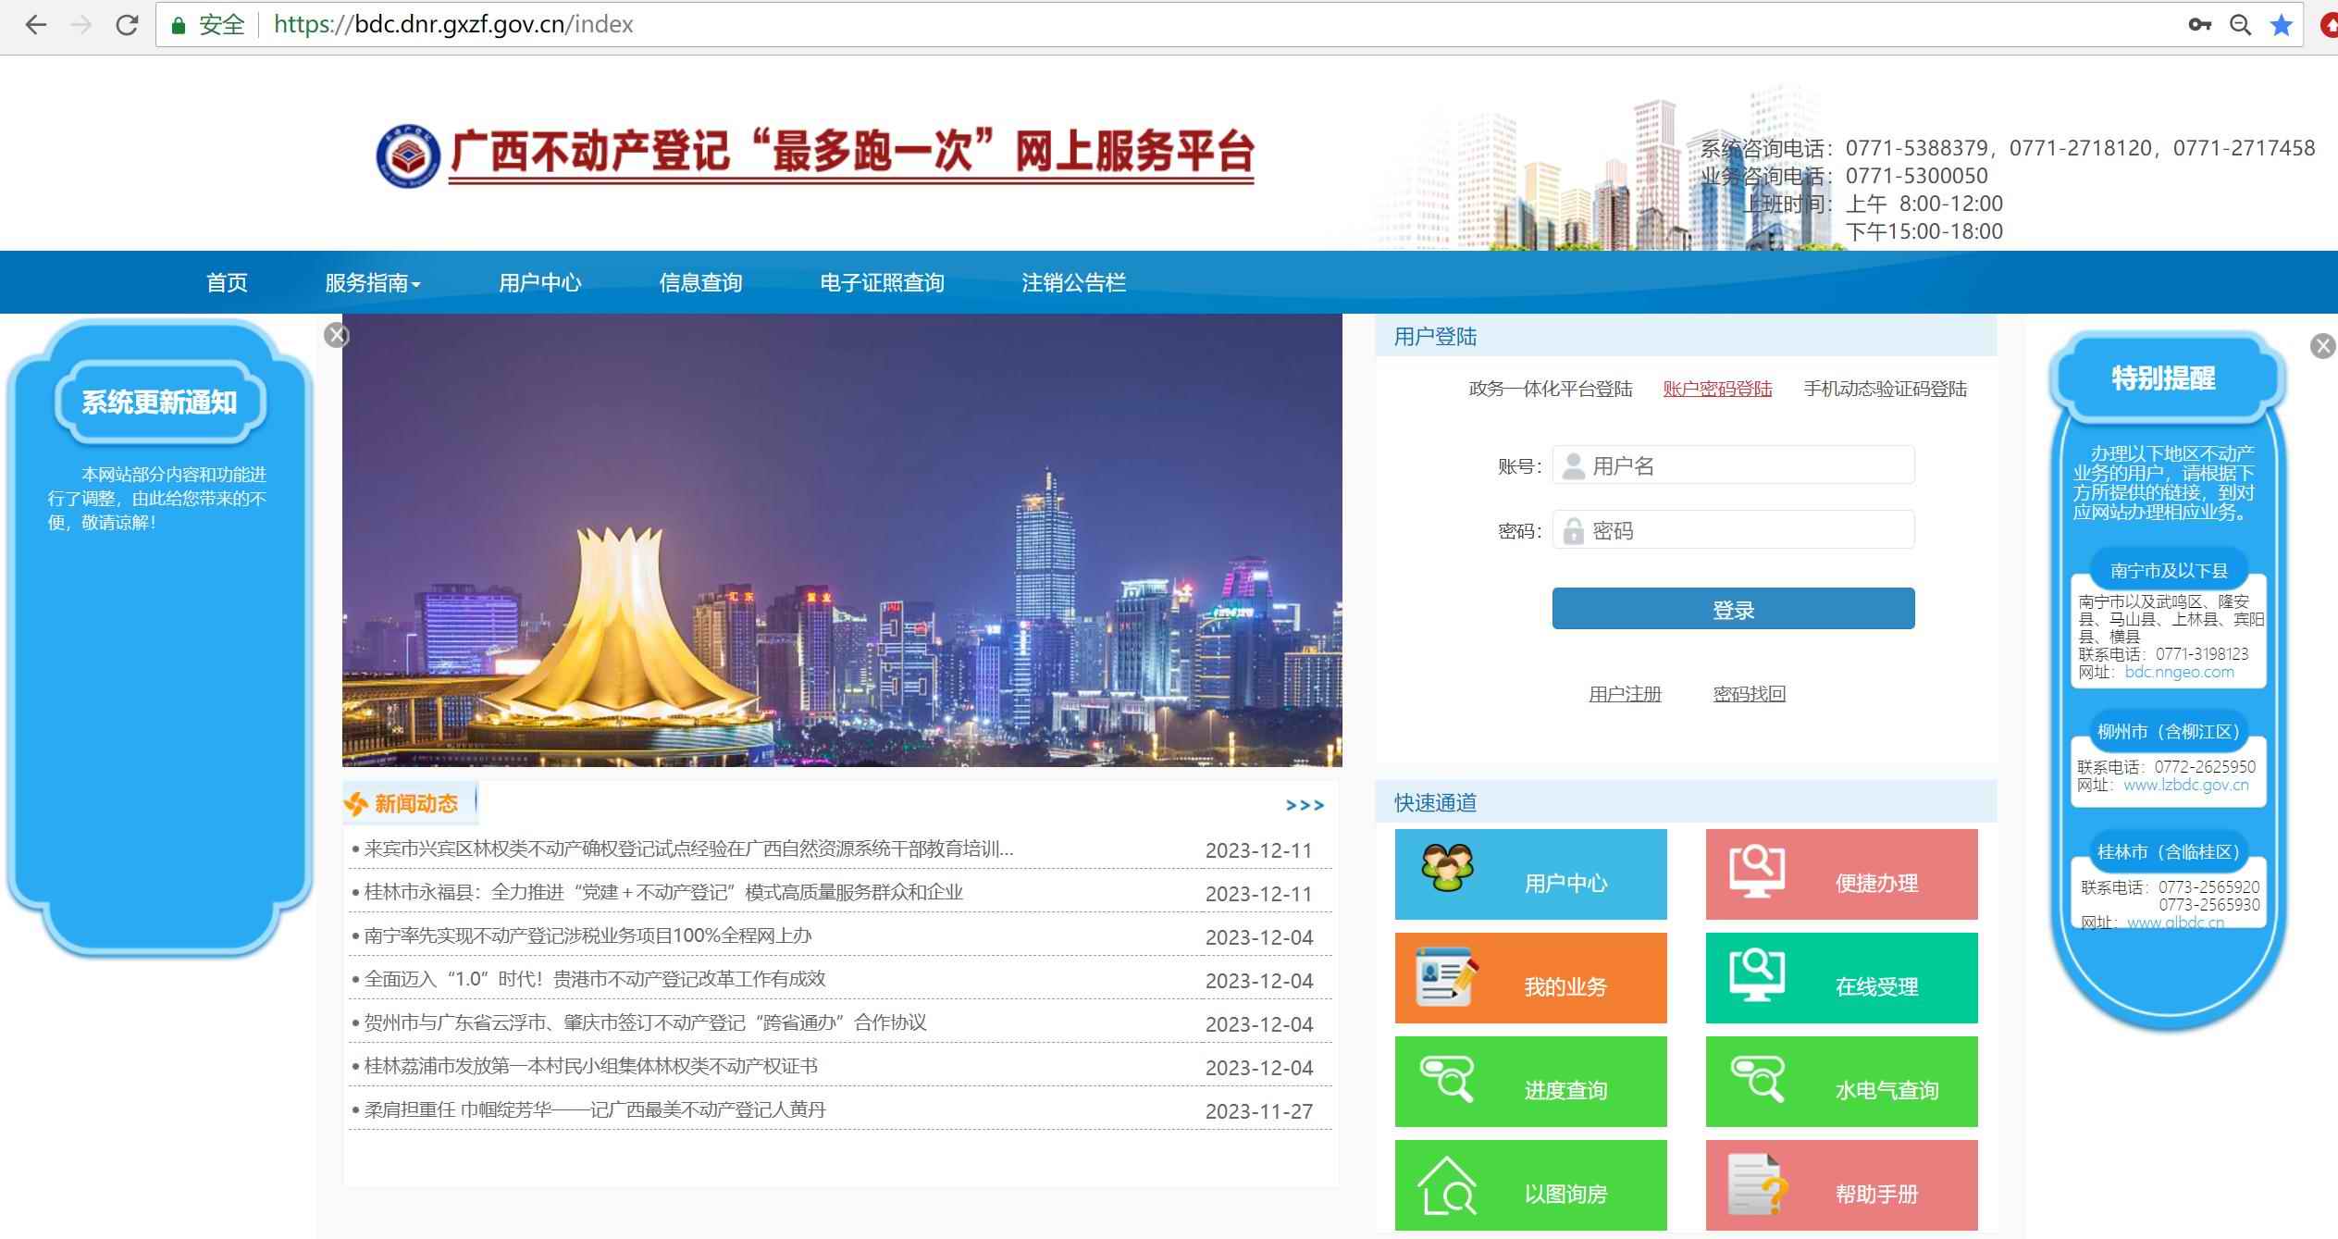Click the 用户注册 link
2338x1239 pixels.
pyautogui.click(x=1625, y=694)
